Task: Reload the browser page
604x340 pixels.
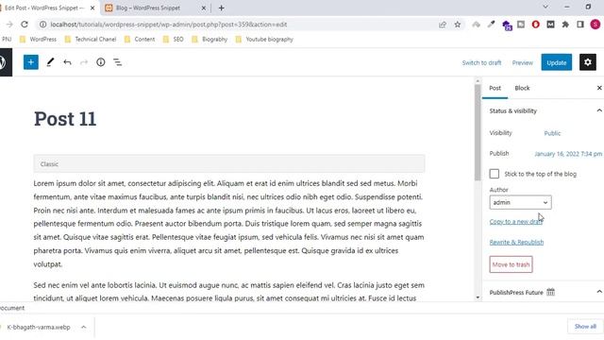Action: [x=25, y=25]
